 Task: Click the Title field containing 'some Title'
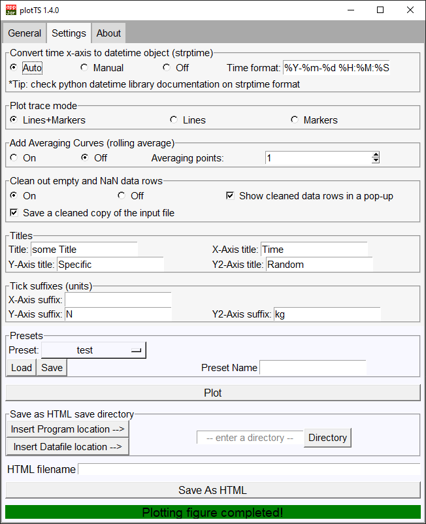(x=84, y=250)
